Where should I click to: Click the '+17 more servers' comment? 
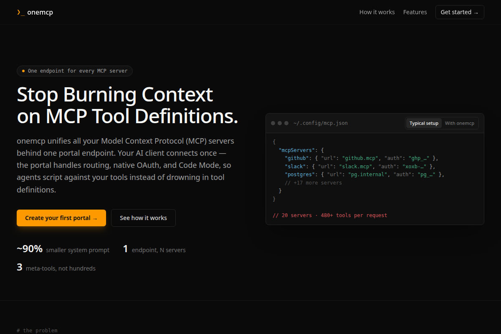pyautogui.click(x=313, y=183)
